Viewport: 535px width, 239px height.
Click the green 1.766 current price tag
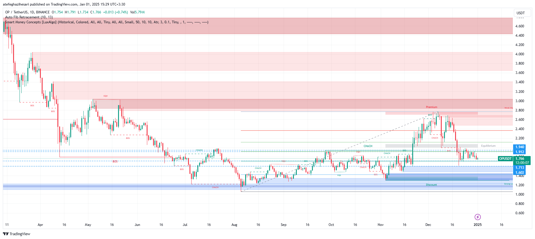coord(520,159)
